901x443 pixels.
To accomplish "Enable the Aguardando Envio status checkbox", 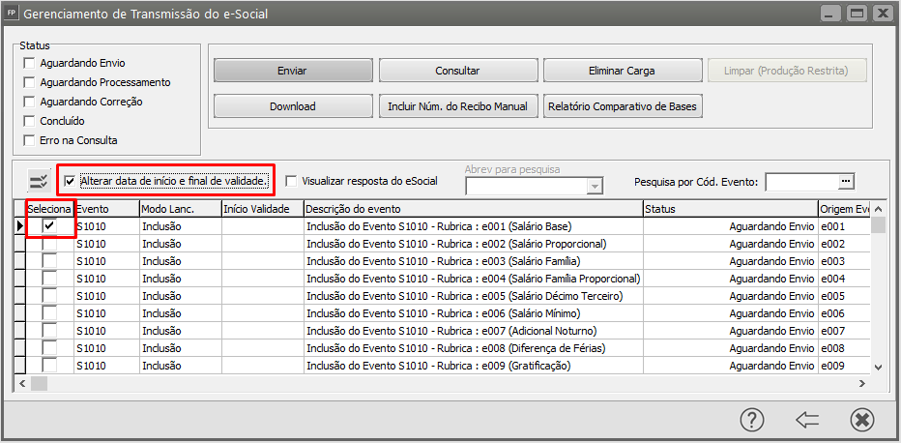I will 29,63.
